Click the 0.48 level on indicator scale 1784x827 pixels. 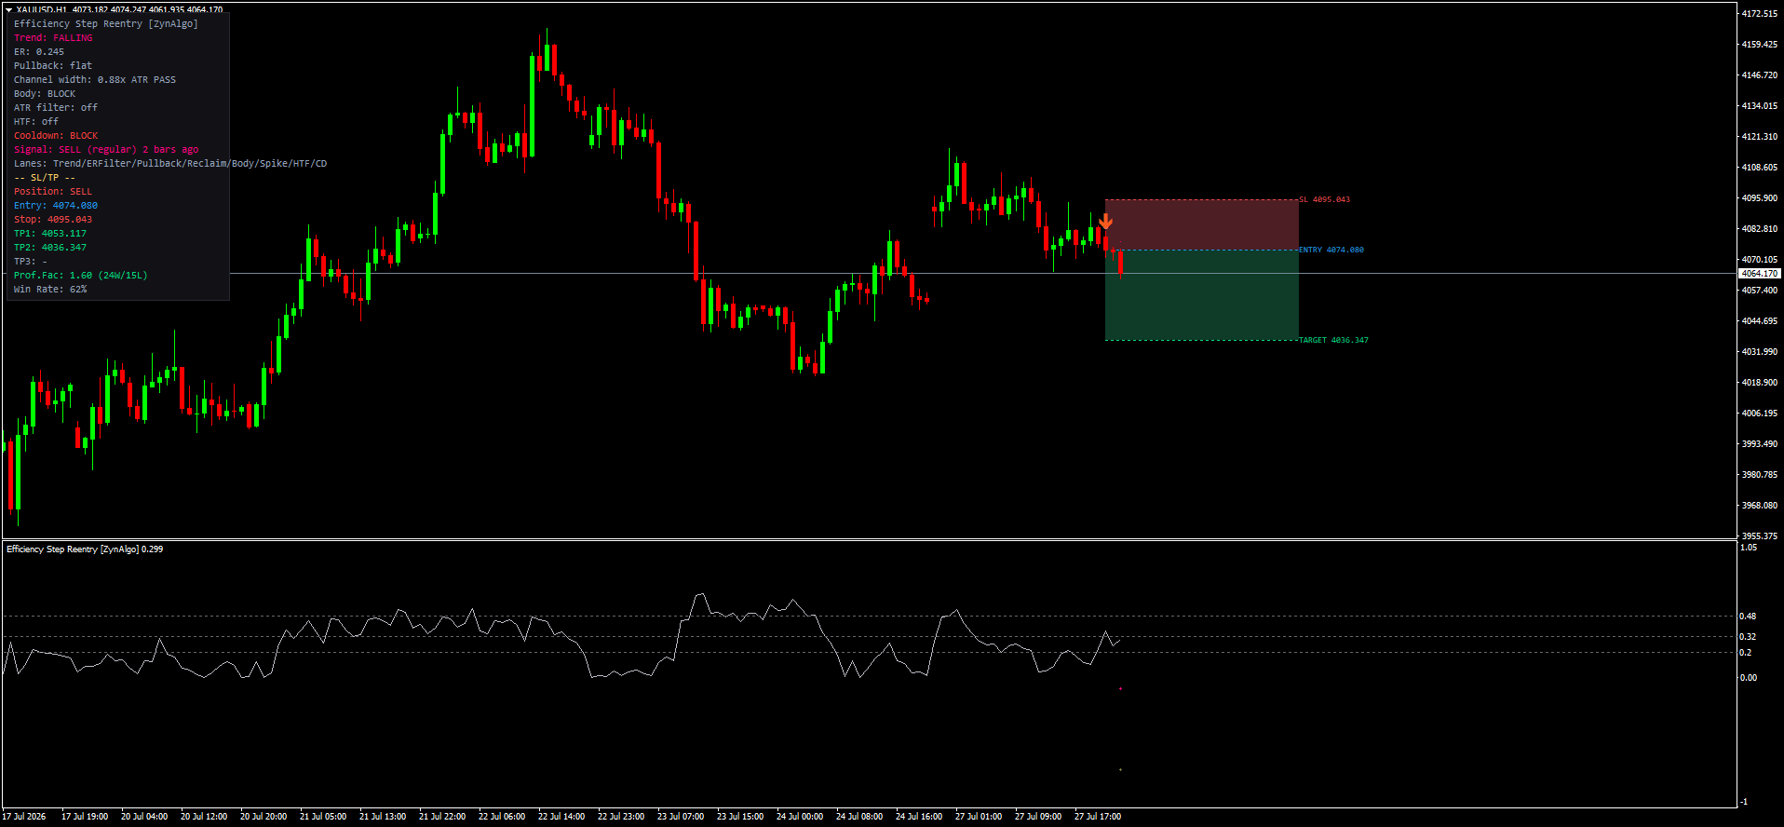pyautogui.click(x=1748, y=617)
